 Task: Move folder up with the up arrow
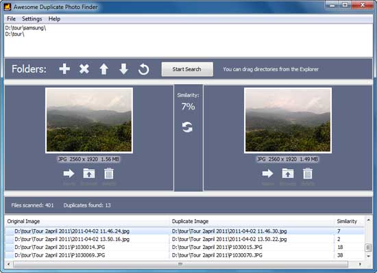104,69
